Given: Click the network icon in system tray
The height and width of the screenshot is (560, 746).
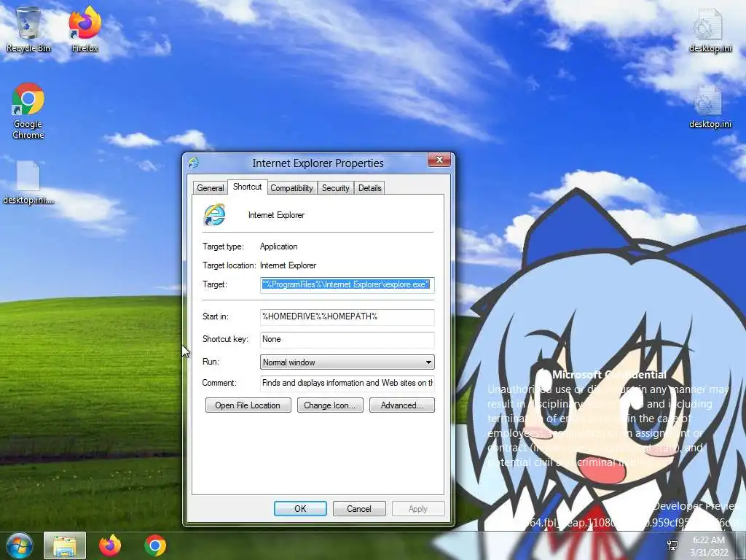Looking at the screenshot, I should coord(672,545).
